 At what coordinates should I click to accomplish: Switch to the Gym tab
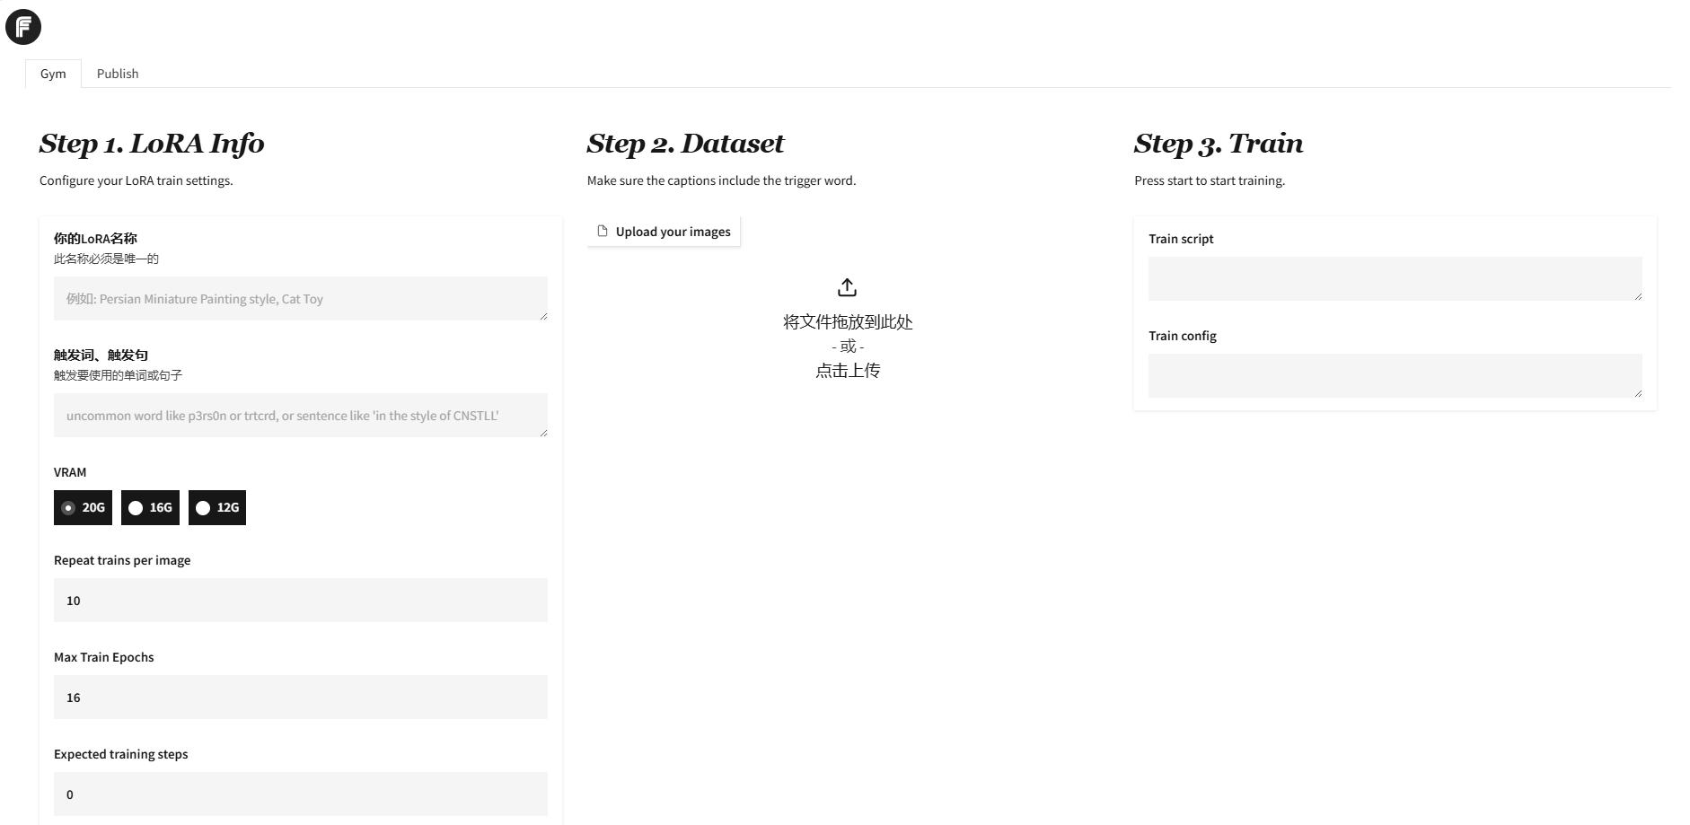click(53, 74)
